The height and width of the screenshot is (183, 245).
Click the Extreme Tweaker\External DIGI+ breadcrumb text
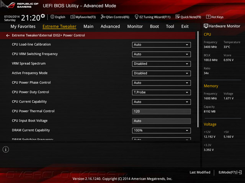click(x=49, y=35)
